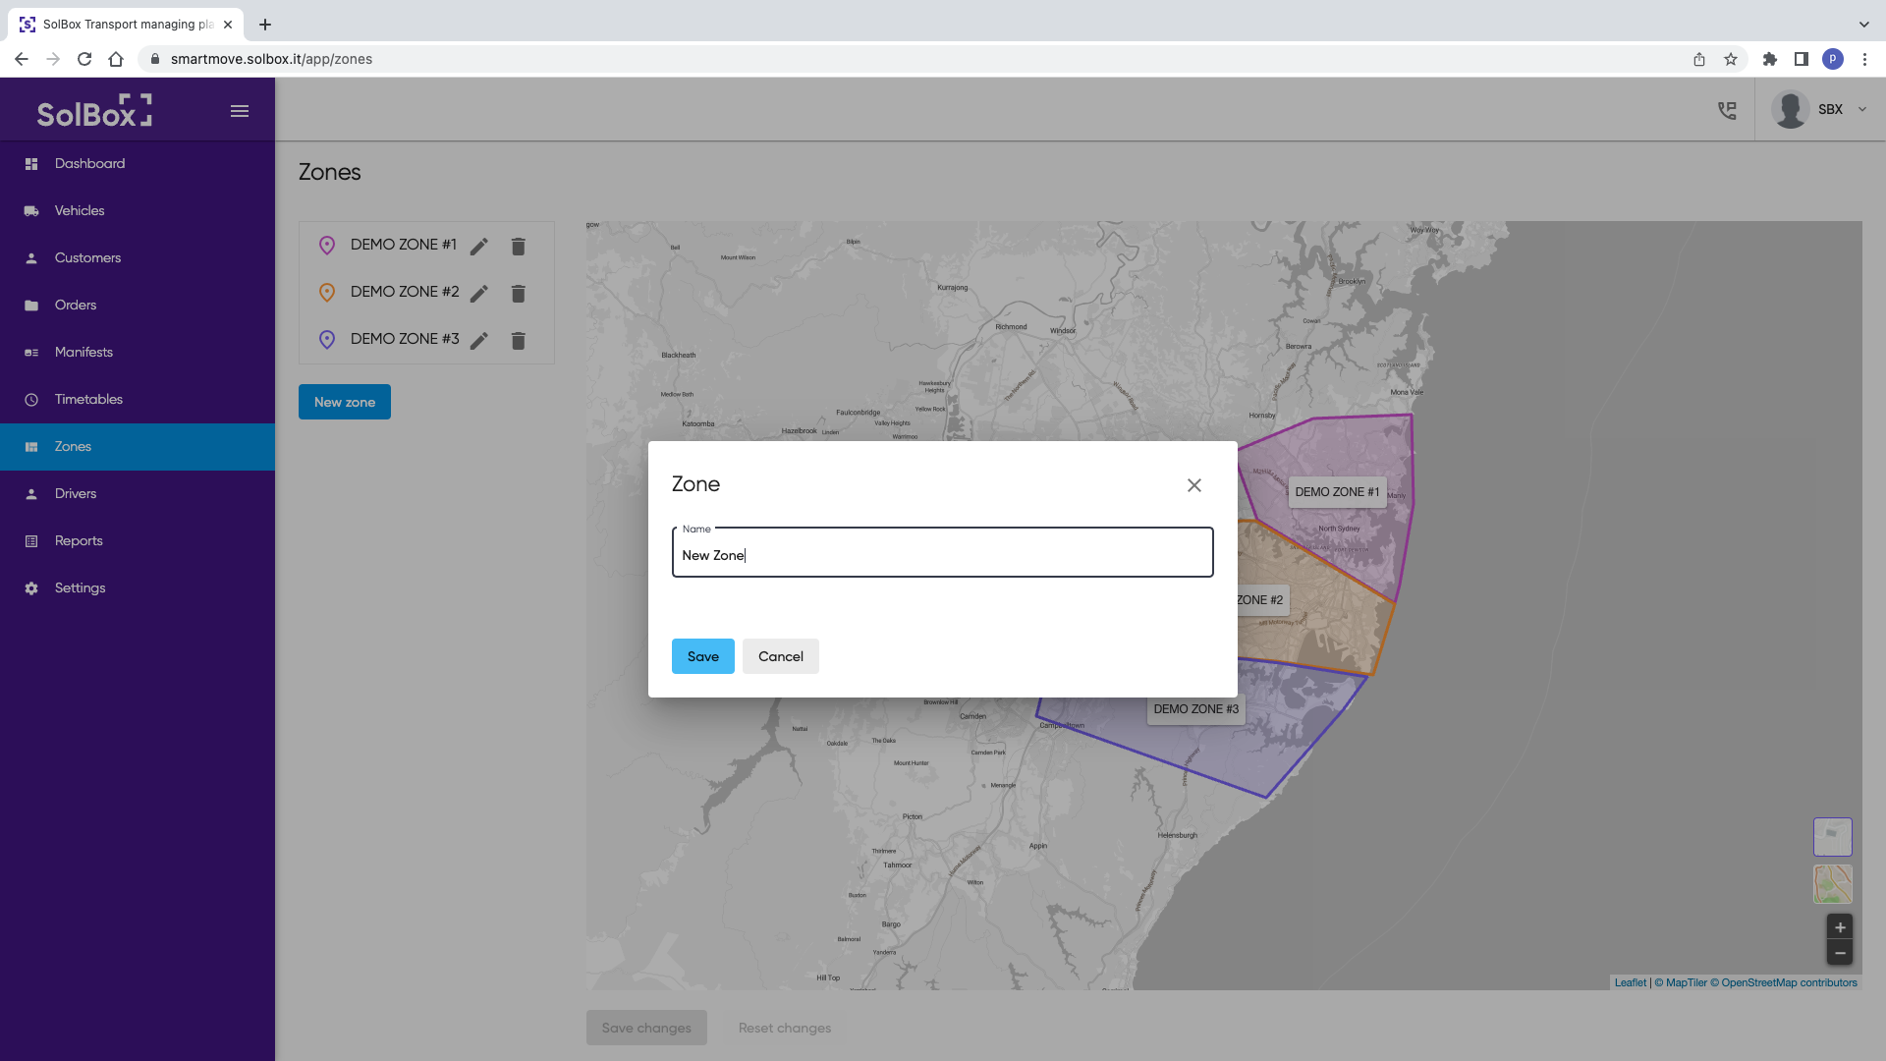The image size is (1886, 1061).
Task: Expand the SBX user account dropdown
Action: tap(1861, 110)
